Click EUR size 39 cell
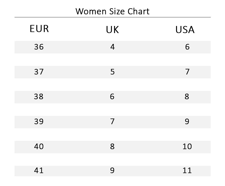The image size is (225, 186). point(39,122)
